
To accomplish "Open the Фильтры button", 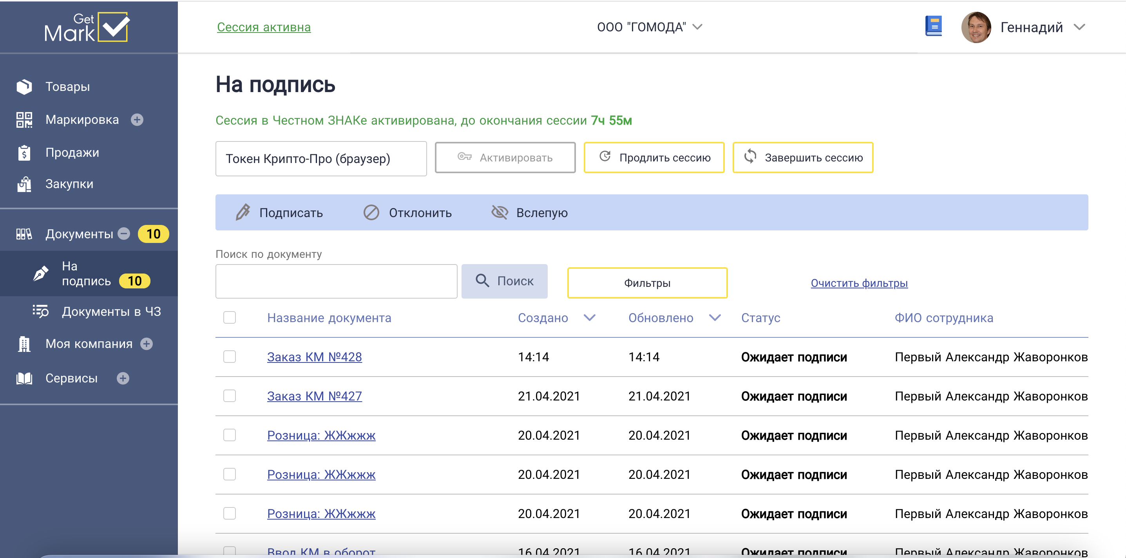I will coord(647,283).
